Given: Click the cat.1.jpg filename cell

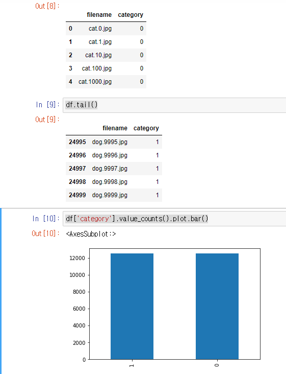Looking at the screenshot, I should click(x=100, y=42).
